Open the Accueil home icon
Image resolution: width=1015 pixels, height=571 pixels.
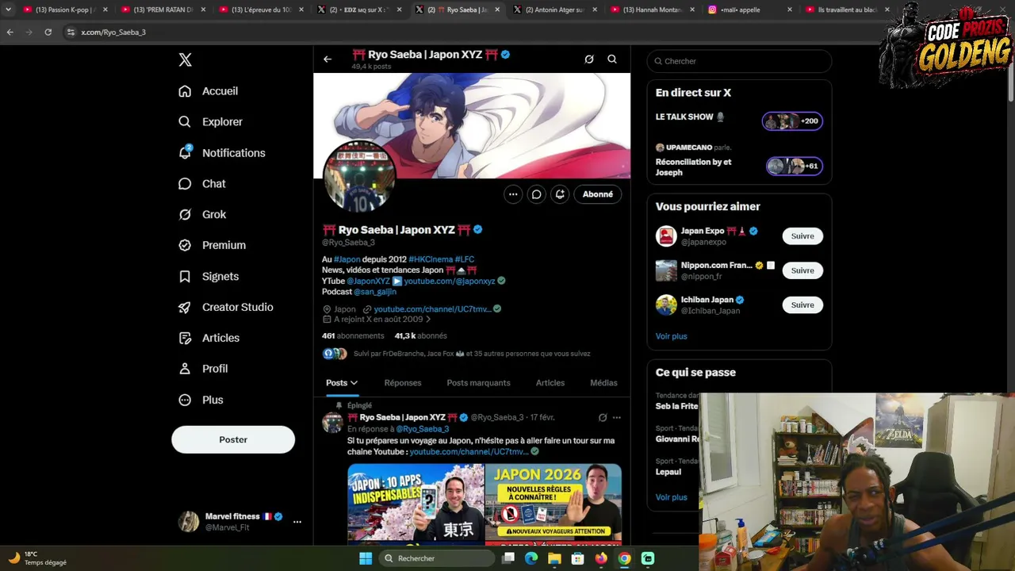pyautogui.click(x=185, y=91)
